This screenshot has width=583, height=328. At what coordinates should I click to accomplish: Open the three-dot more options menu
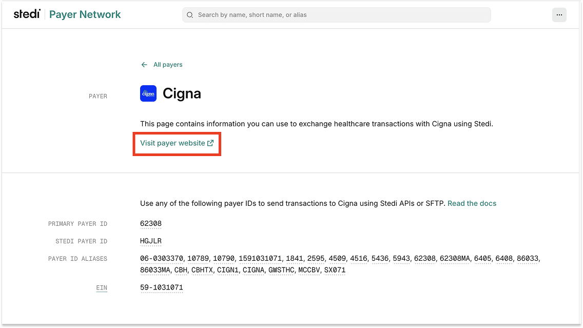point(559,15)
